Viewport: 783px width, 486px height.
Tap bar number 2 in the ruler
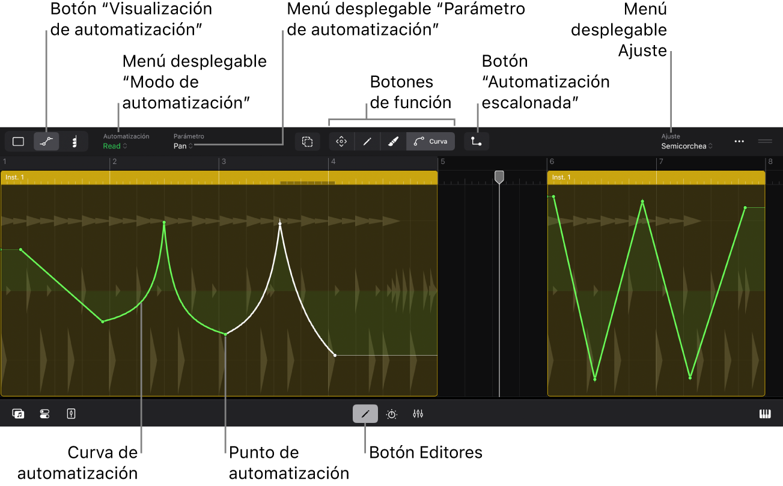pyautogui.click(x=114, y=162)
